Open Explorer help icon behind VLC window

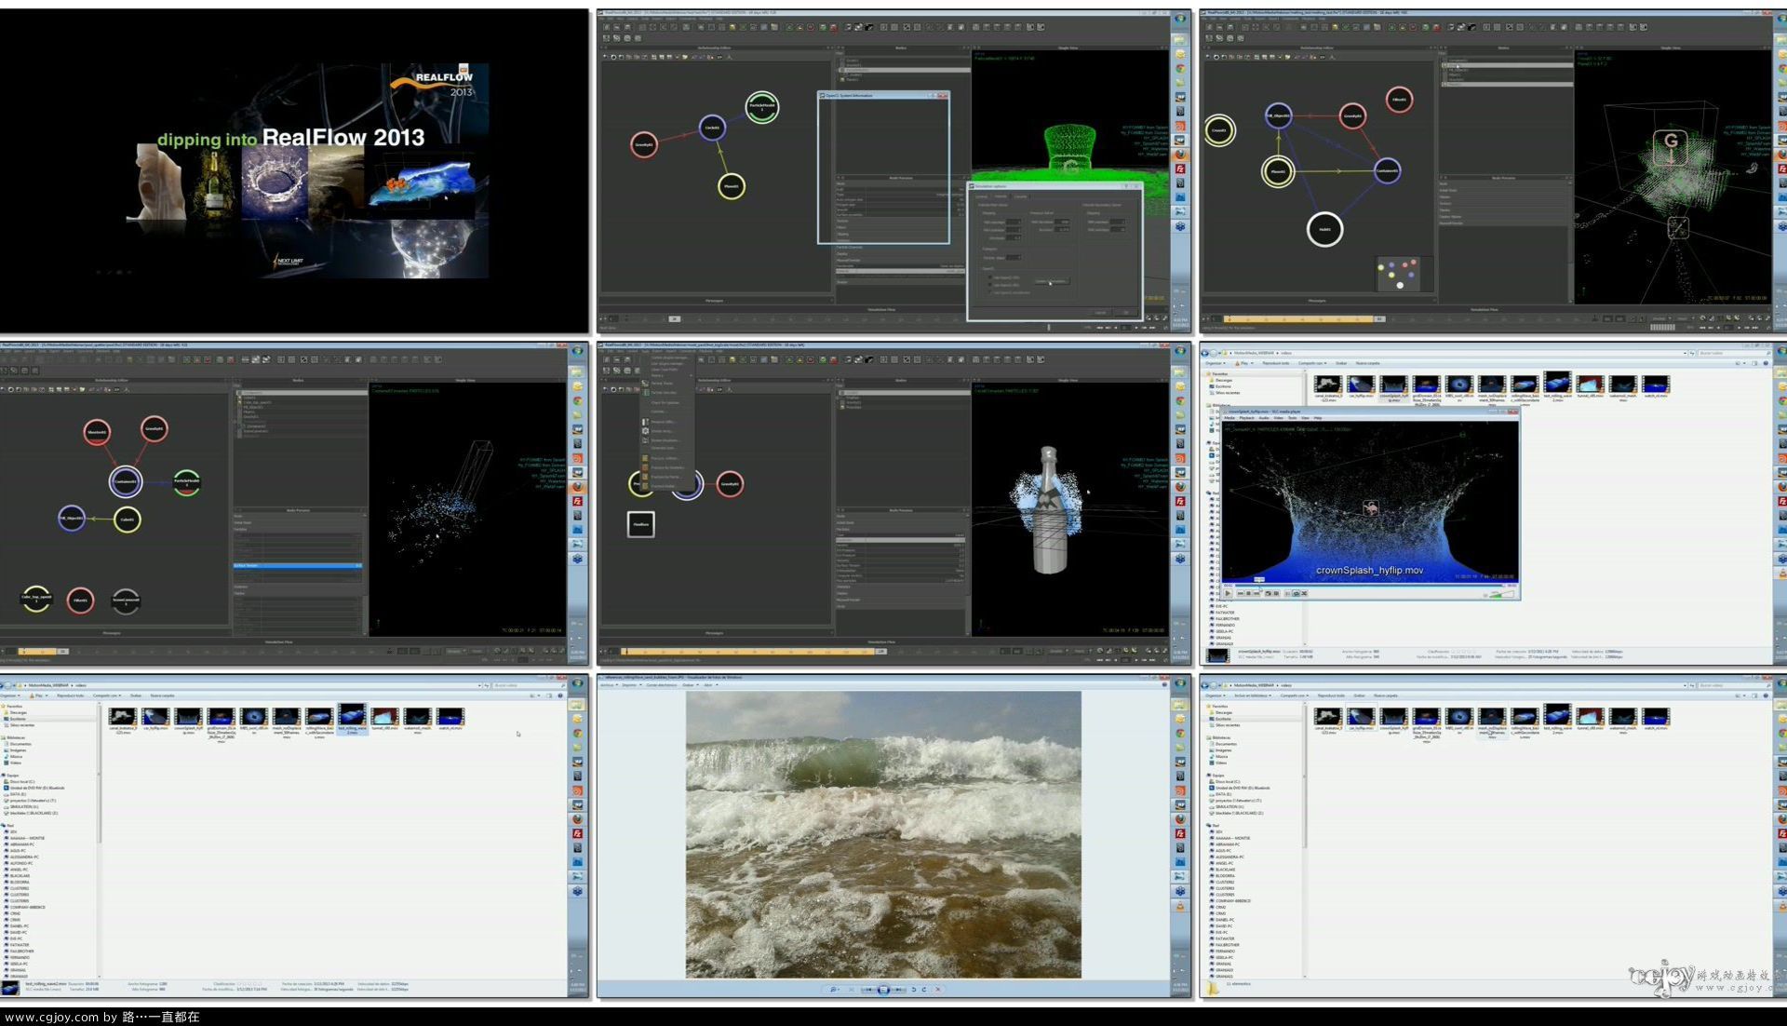[x=1766, y=363]
